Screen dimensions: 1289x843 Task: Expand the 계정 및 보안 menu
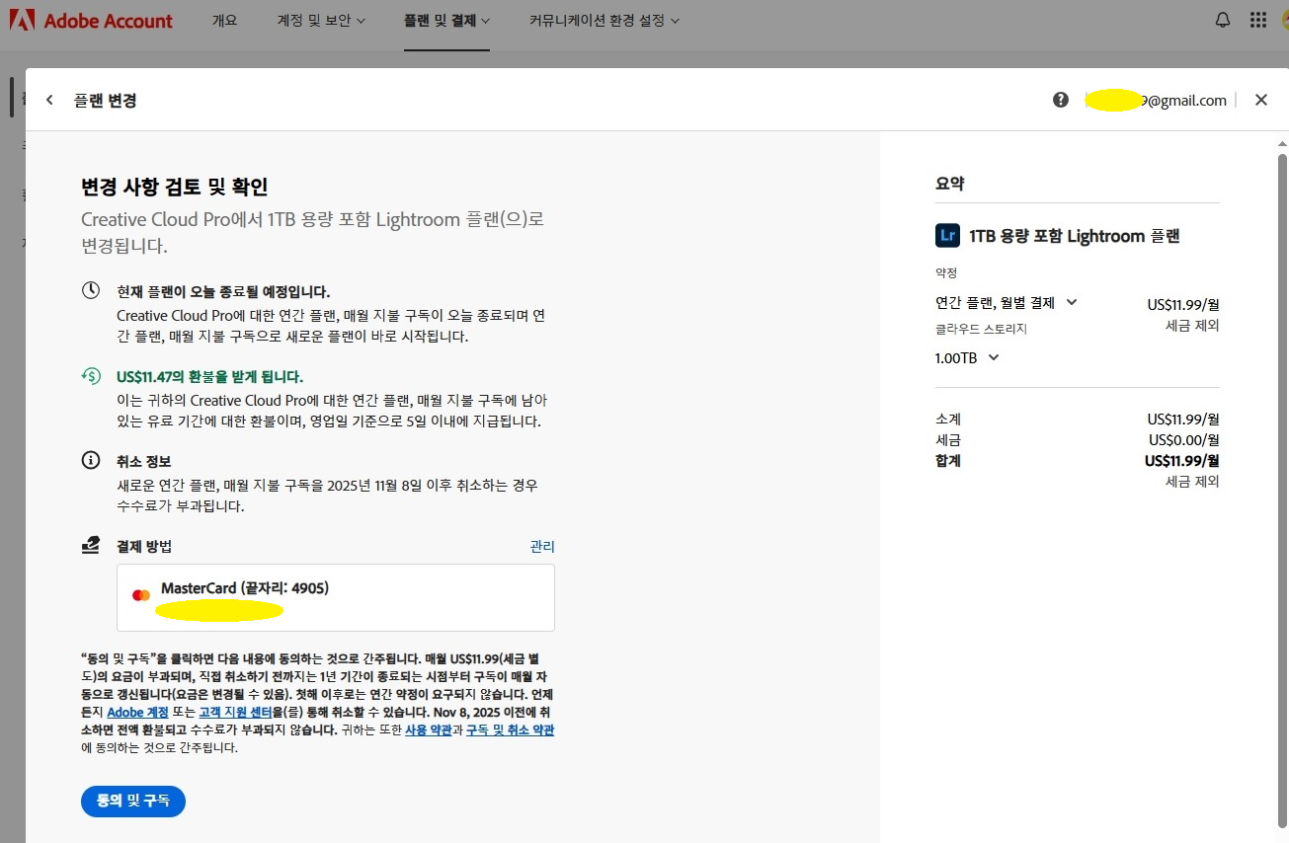click(x=321, y=20)
